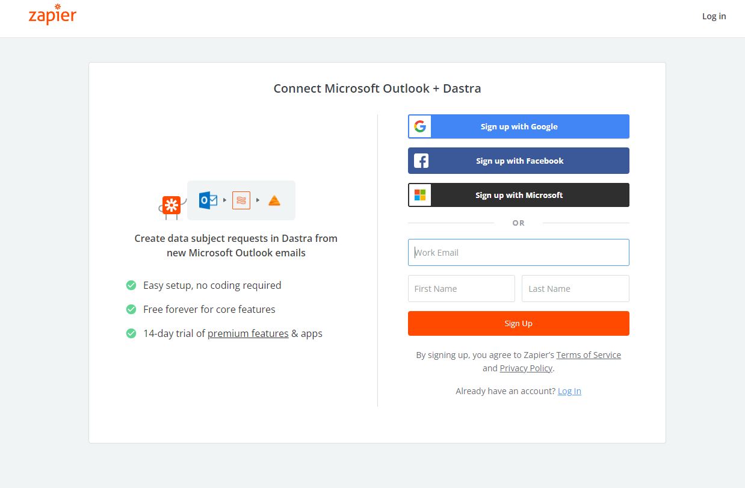Click the green check beside Easy setup

[x=131, y=285]
